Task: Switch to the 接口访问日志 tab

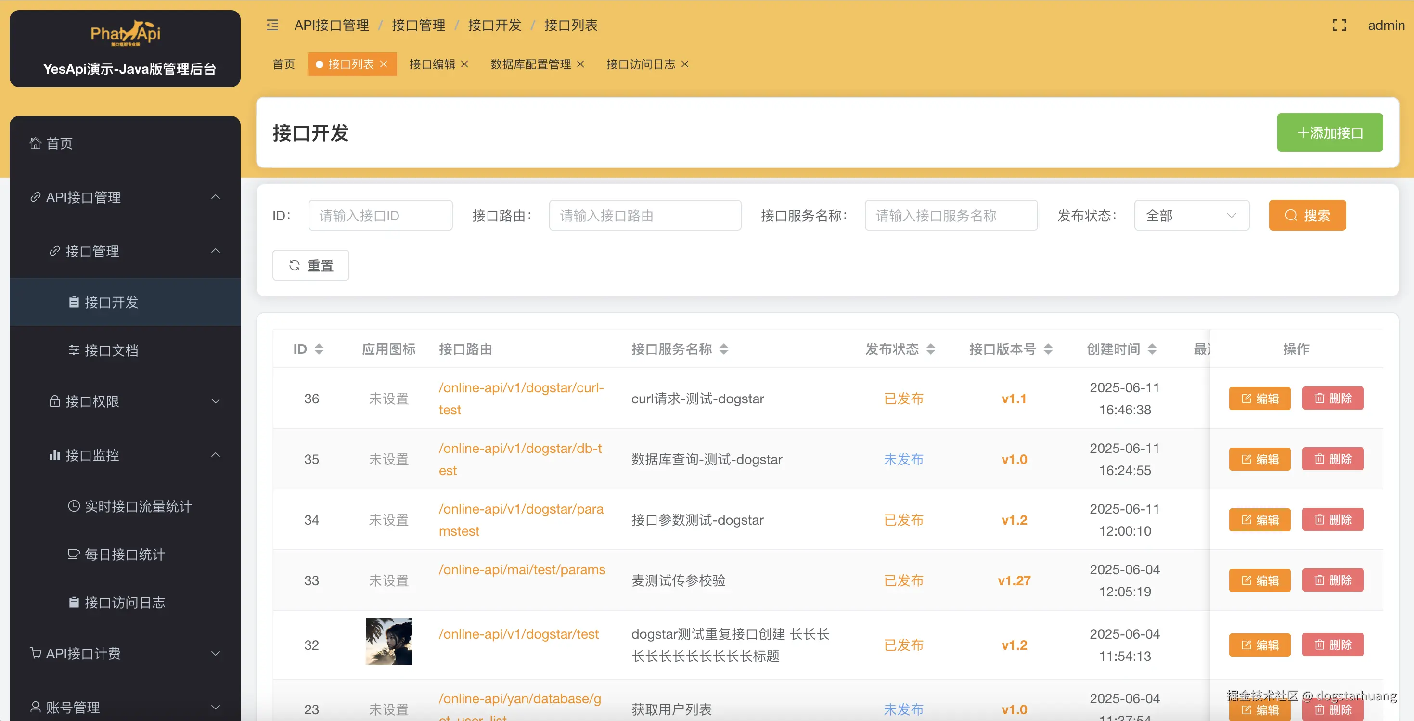Action: pyautogui.click(x=640, y=64)
